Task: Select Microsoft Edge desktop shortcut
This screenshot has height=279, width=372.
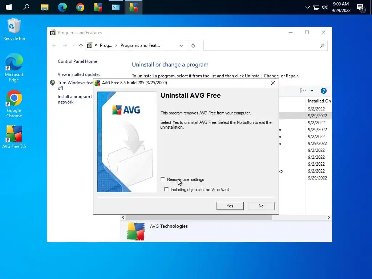Action: [x=14, y=68]
